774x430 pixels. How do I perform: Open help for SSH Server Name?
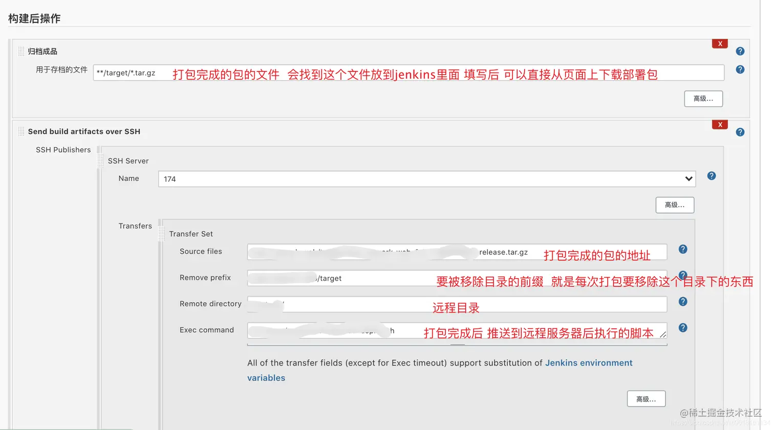point(711,176)
